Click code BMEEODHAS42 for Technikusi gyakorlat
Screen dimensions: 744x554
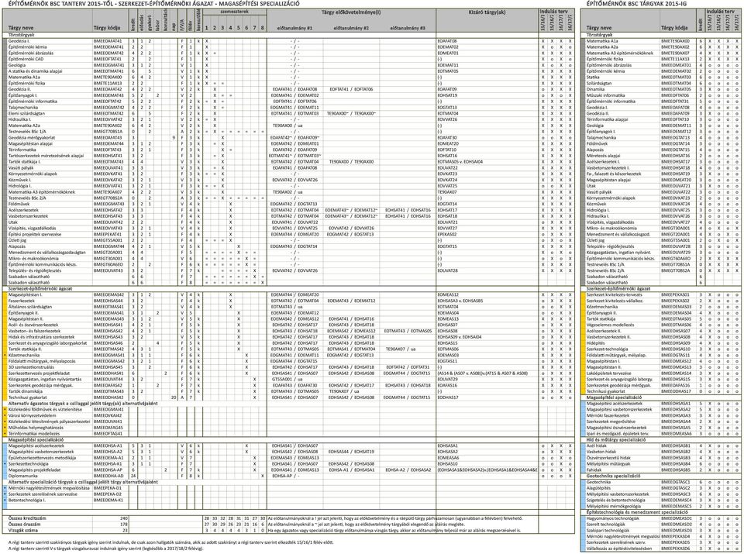coord(108,398)
